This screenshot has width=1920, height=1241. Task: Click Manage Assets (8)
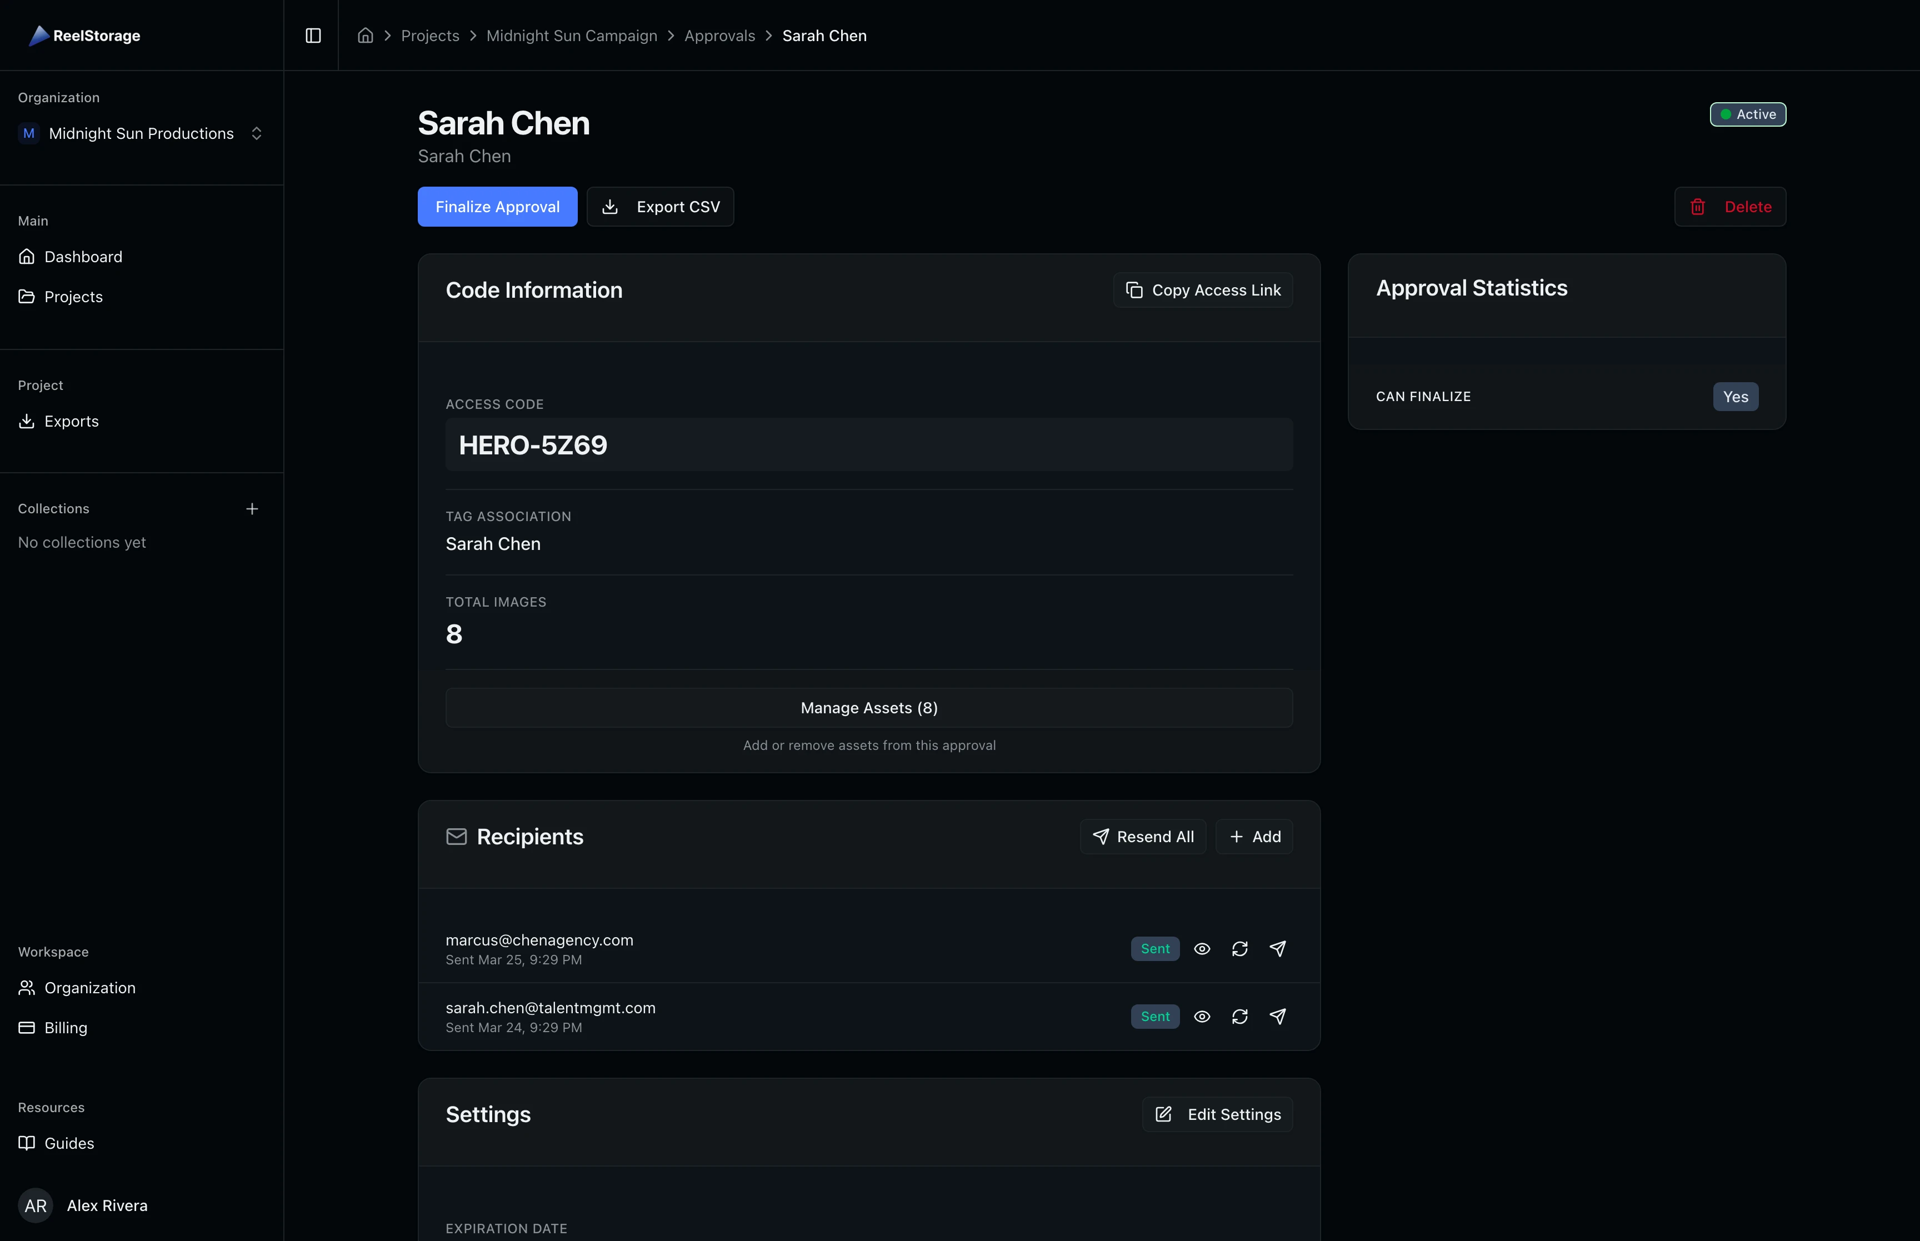868,708
